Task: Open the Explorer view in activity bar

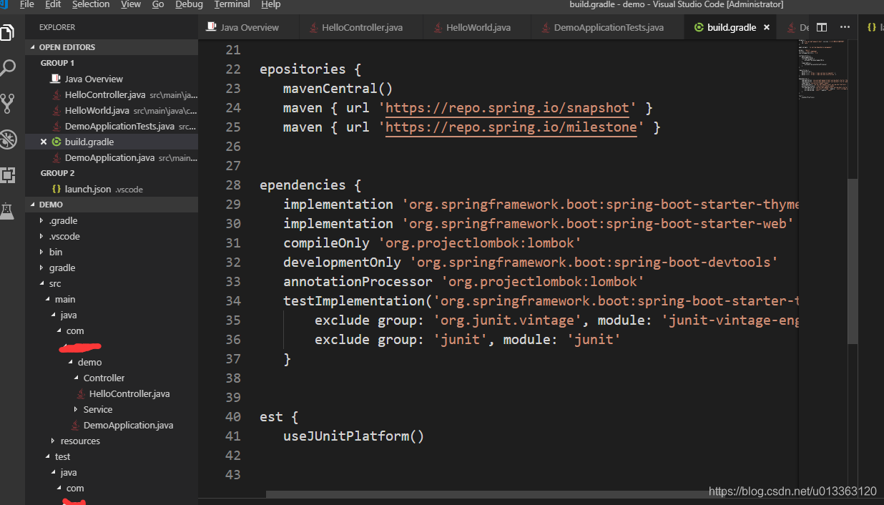Action: tap(8, 32)
